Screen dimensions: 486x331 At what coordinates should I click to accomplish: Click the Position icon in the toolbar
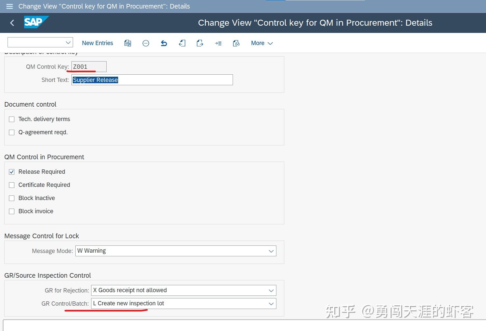218,43
